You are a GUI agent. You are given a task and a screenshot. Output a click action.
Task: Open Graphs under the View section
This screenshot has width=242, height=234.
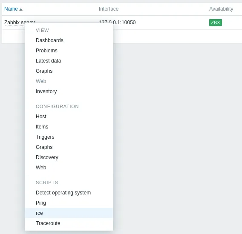(x=44, y=71)
